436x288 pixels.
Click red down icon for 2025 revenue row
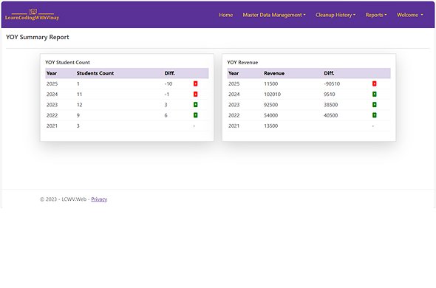point(374,83)
